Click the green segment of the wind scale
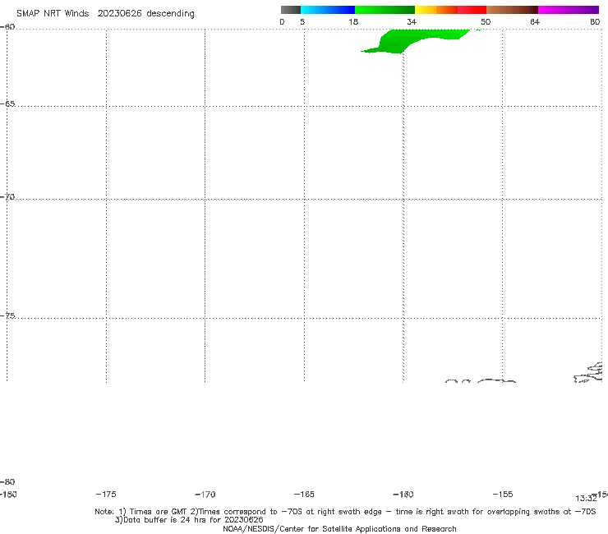The height and width of the screenshot is (534, 608). [x=385, y=10]
